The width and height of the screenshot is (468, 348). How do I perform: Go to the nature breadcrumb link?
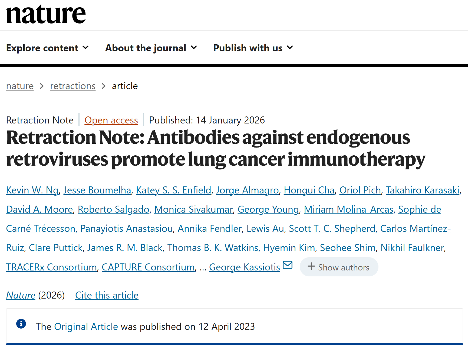tap(20, 86)
